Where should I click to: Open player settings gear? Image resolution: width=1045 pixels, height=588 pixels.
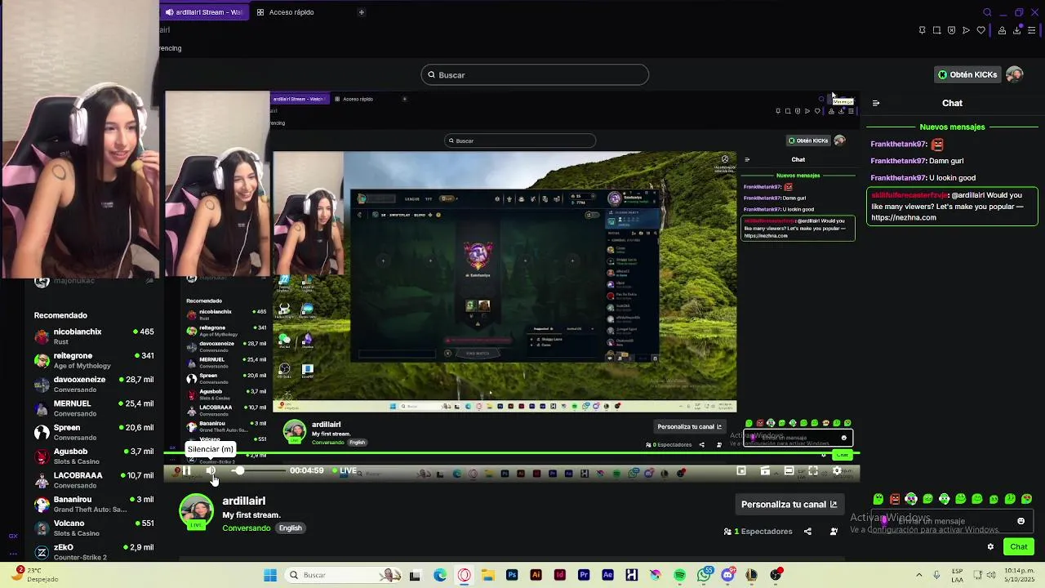pos(837,470)
